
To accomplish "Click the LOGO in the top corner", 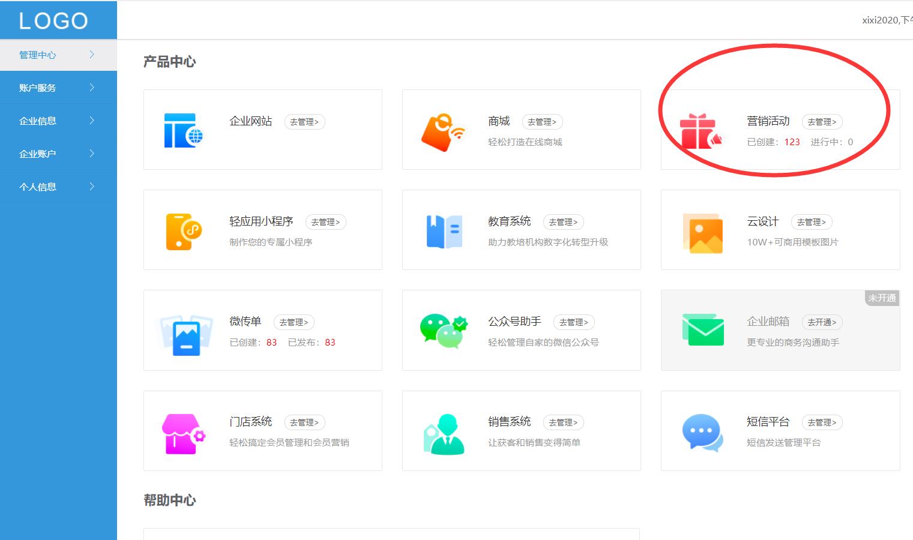I will tap(53, 20).
